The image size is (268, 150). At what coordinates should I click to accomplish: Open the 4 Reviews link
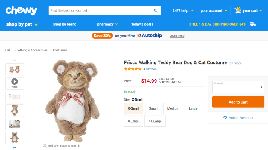pyautogui.click(x=150, y=69)
